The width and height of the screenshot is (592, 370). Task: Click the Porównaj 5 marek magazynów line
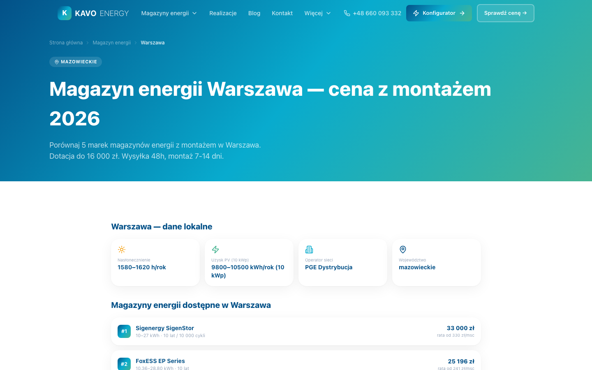[x=155, y=145]
